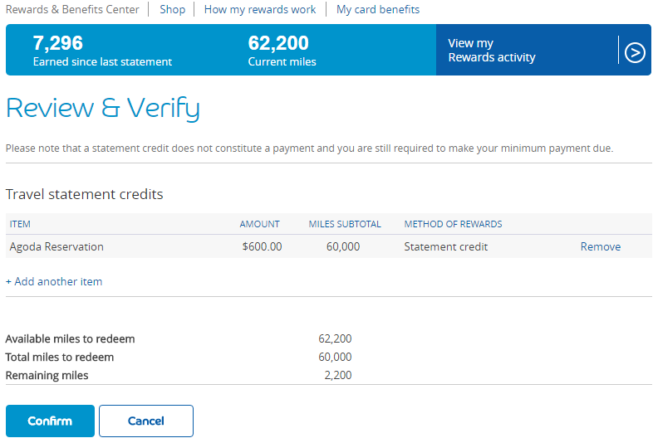Click the $600.00 amount value
This screenshot has width=653, height=438.
pos(262,246)
